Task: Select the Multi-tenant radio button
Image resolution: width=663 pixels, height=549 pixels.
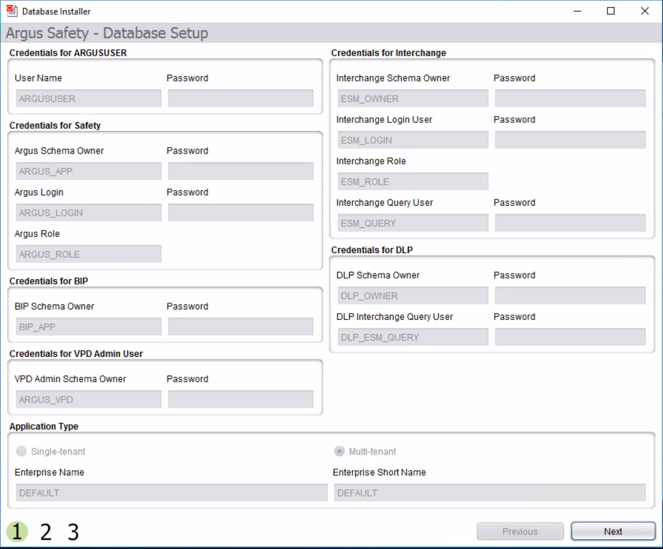Action: click(x=339, y=451)
